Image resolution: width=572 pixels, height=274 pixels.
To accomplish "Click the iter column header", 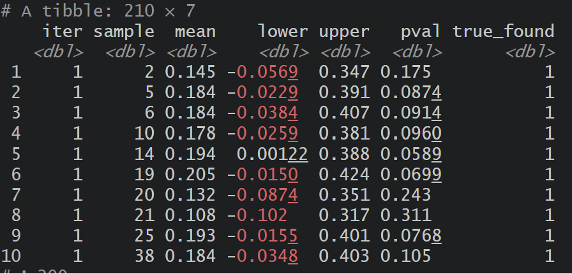I will point(63,32).
